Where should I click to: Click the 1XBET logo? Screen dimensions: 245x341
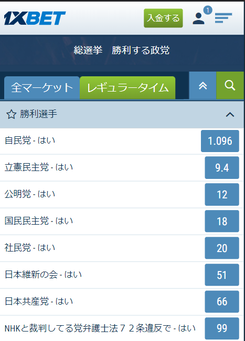point(35,18)
